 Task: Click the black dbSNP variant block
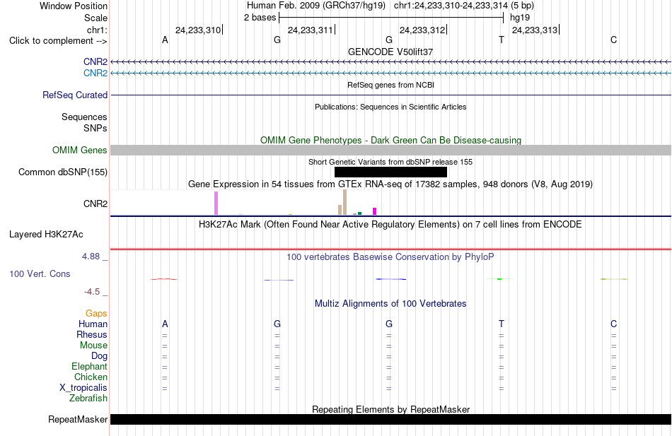pos(390,172)
